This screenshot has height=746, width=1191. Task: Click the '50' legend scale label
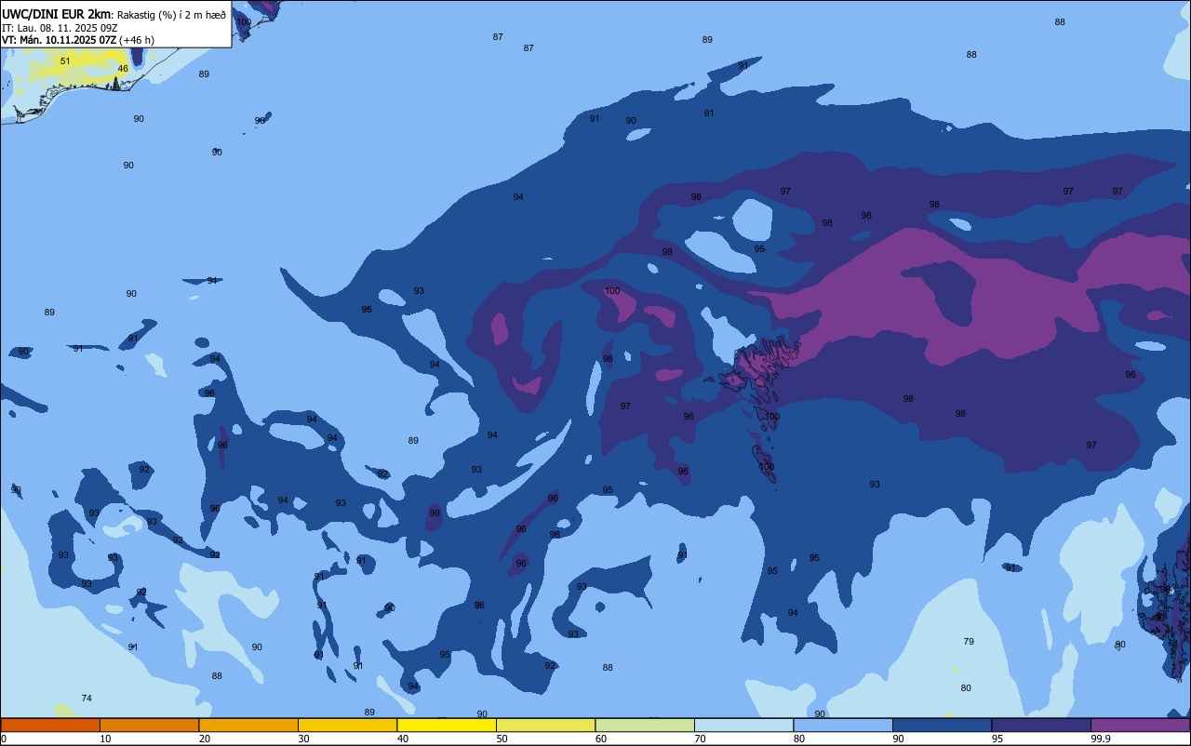click(x=502, y=739)
